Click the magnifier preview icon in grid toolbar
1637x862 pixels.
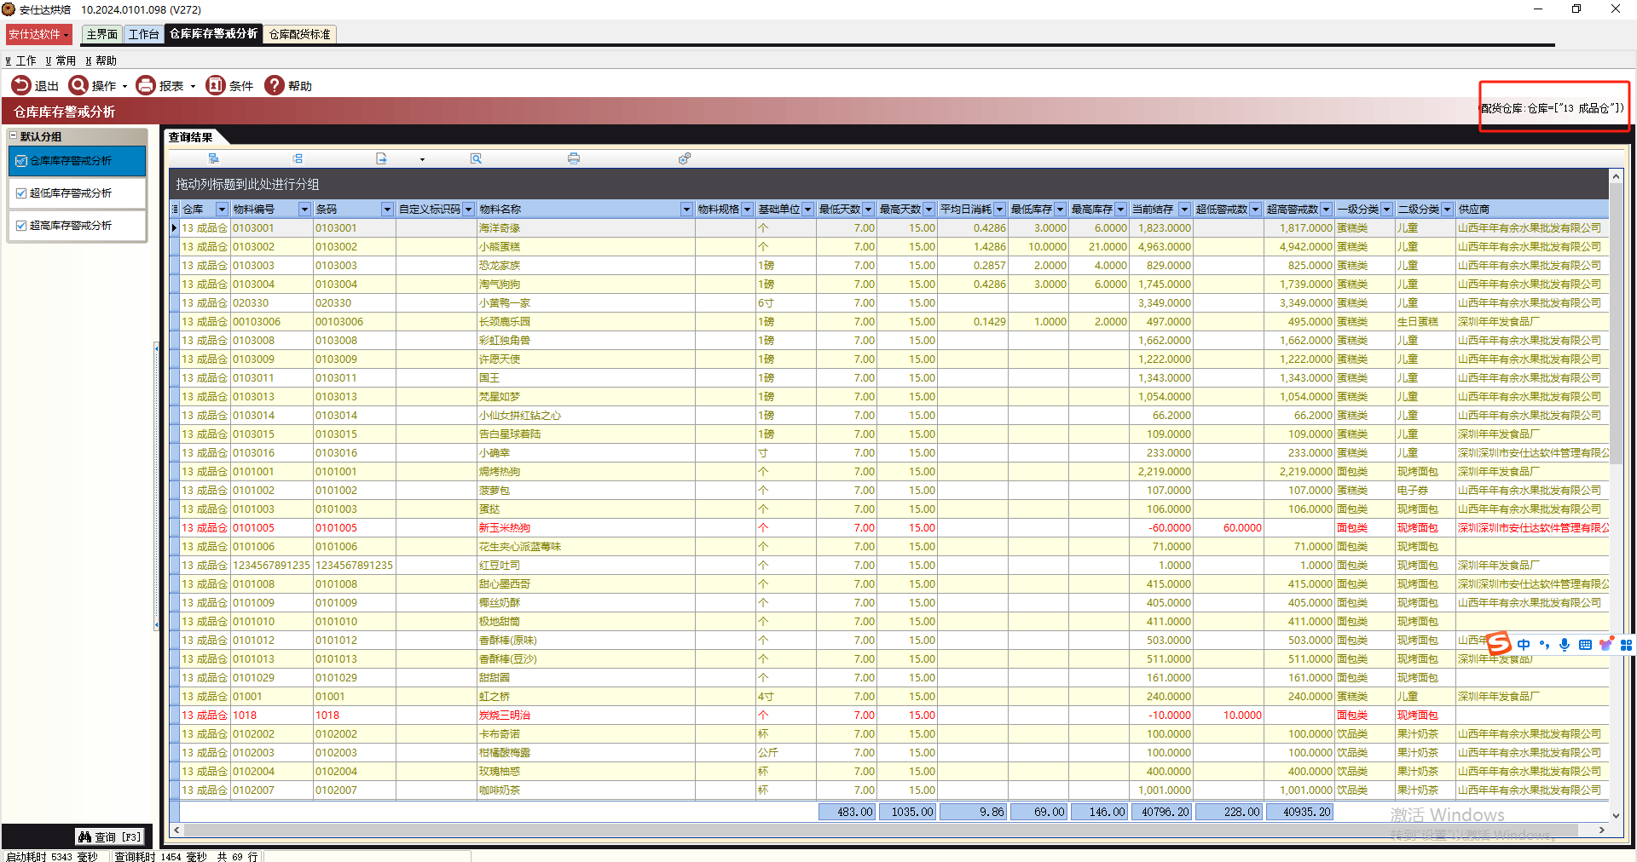(476, 158)
